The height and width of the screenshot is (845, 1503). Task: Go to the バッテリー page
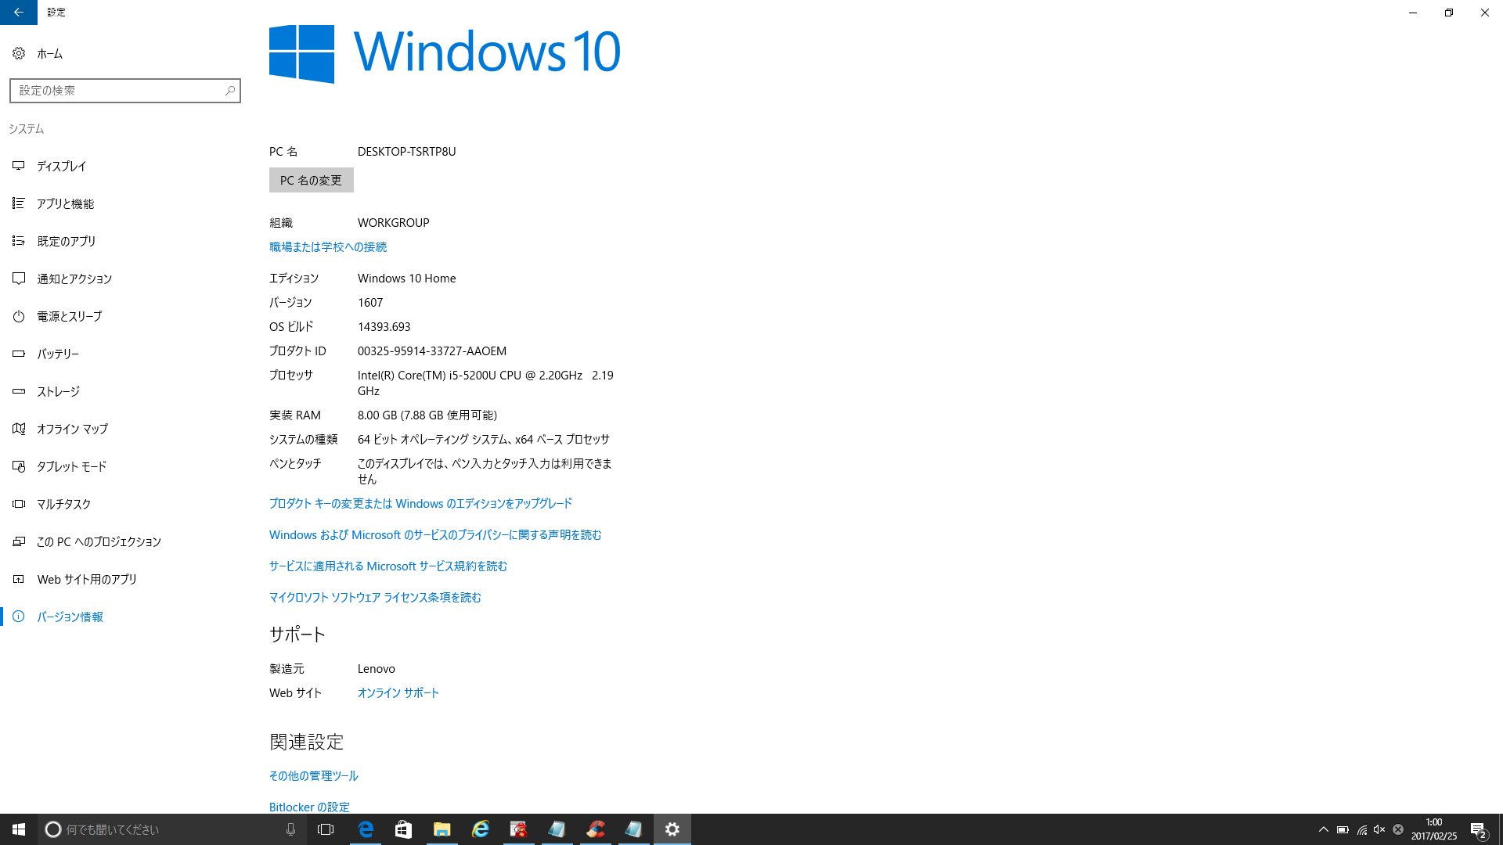coord(58,354)
